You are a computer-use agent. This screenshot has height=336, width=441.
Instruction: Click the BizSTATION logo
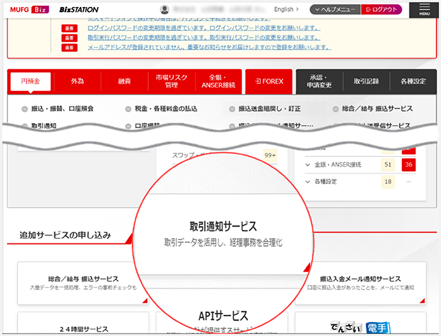pyautogui.click(x=79, y=10)
